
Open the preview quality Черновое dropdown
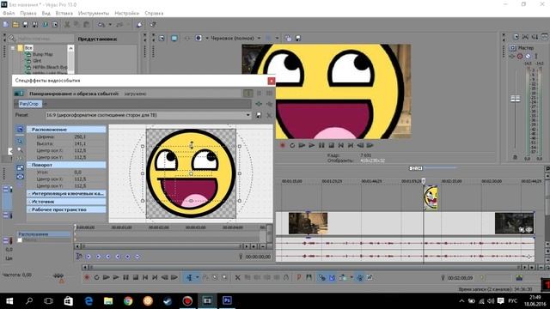tap(260, 38)
